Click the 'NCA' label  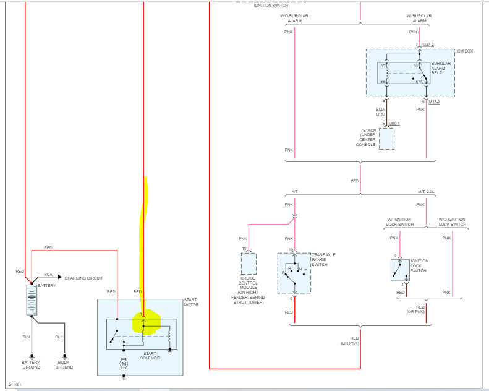48,275
